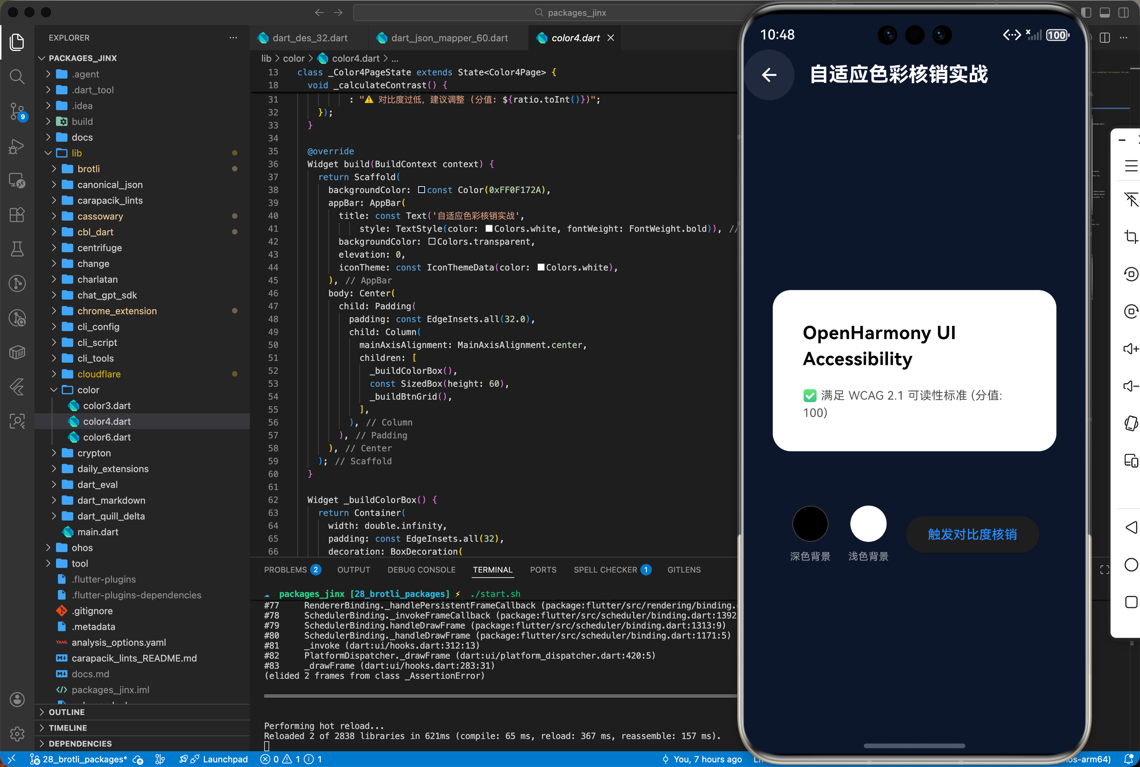This screenshot has width=1140, height=767.
Task: Select white 浅色背景 color circle
Action: [868, 524]
